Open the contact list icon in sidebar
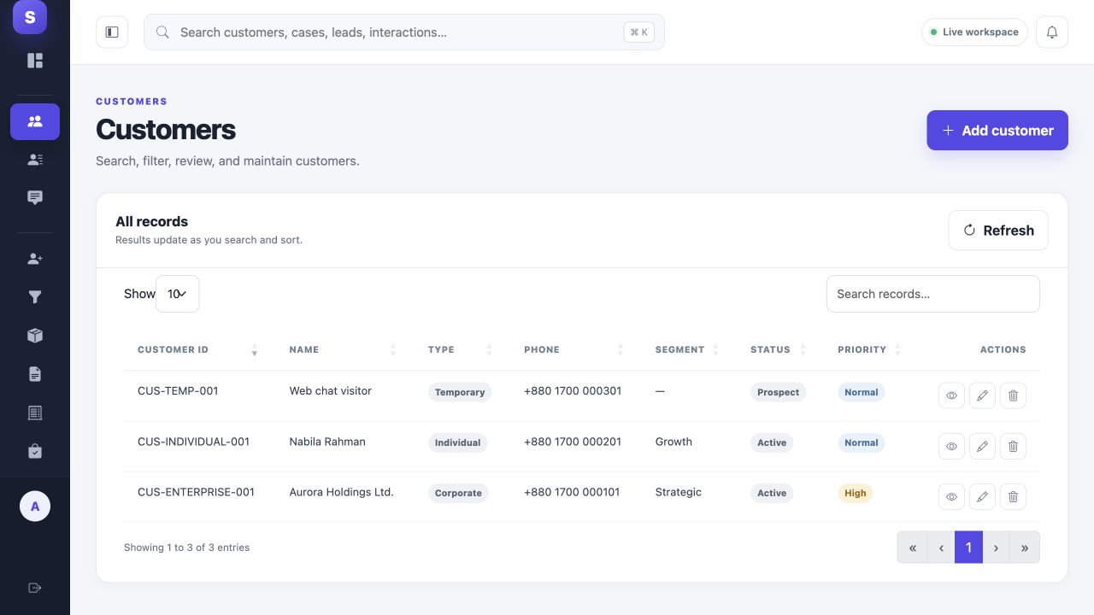 (35, 160)
